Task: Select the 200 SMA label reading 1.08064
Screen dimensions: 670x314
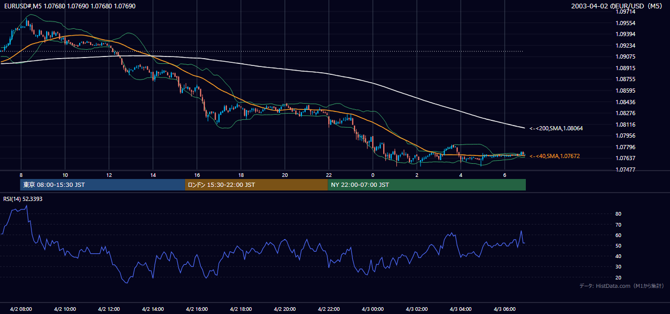Action: 556,128
